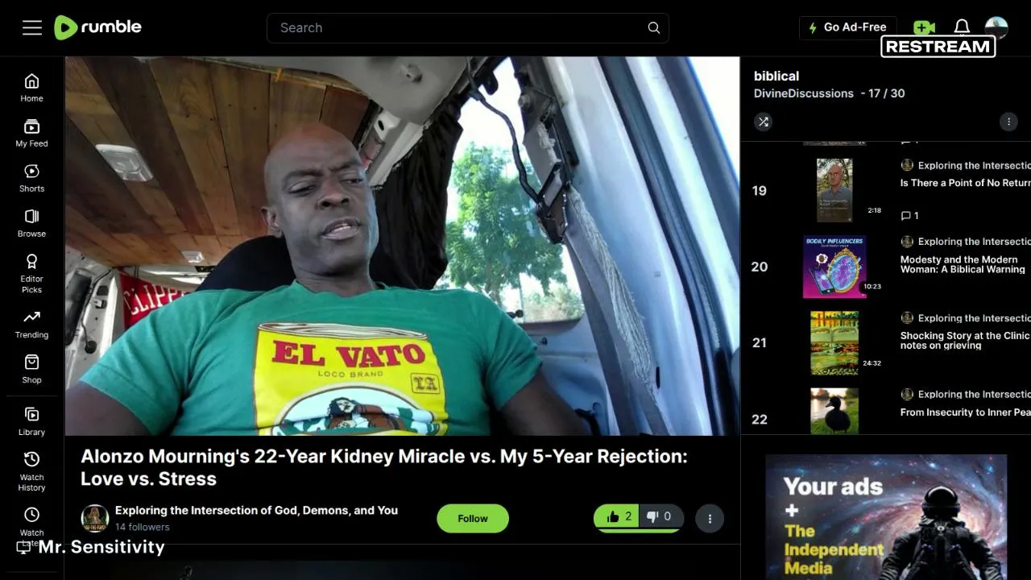Click the Go Ad-Free button
The image size is (1031, 580).
pos(847,27)
